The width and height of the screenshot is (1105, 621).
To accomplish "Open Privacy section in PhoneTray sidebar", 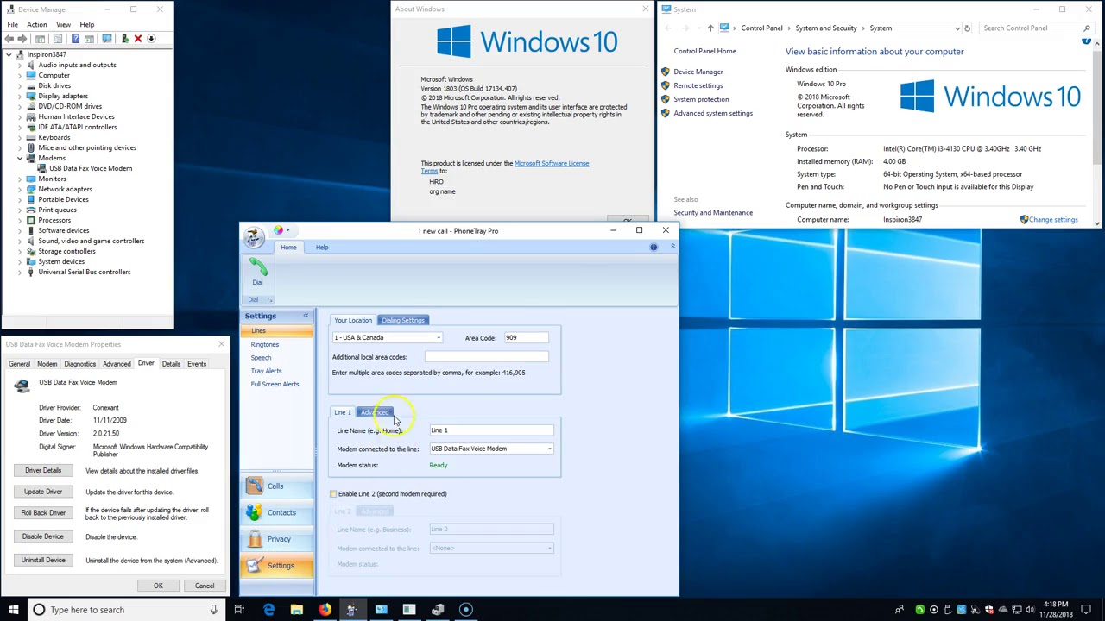I will (x=275, y=539).
